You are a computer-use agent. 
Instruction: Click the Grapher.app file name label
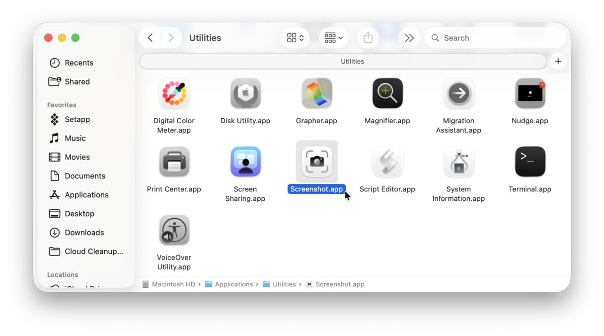coord(316,121)
